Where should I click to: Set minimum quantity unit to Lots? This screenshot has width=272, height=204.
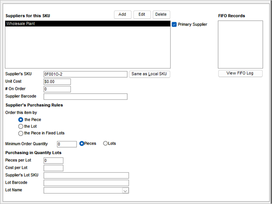pos(105,144)
